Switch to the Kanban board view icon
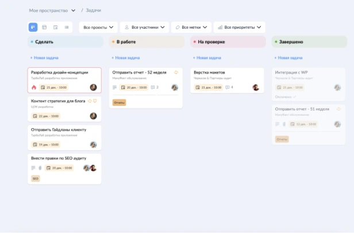The width and height of the screenshot is (354, 233). point(33,27)
